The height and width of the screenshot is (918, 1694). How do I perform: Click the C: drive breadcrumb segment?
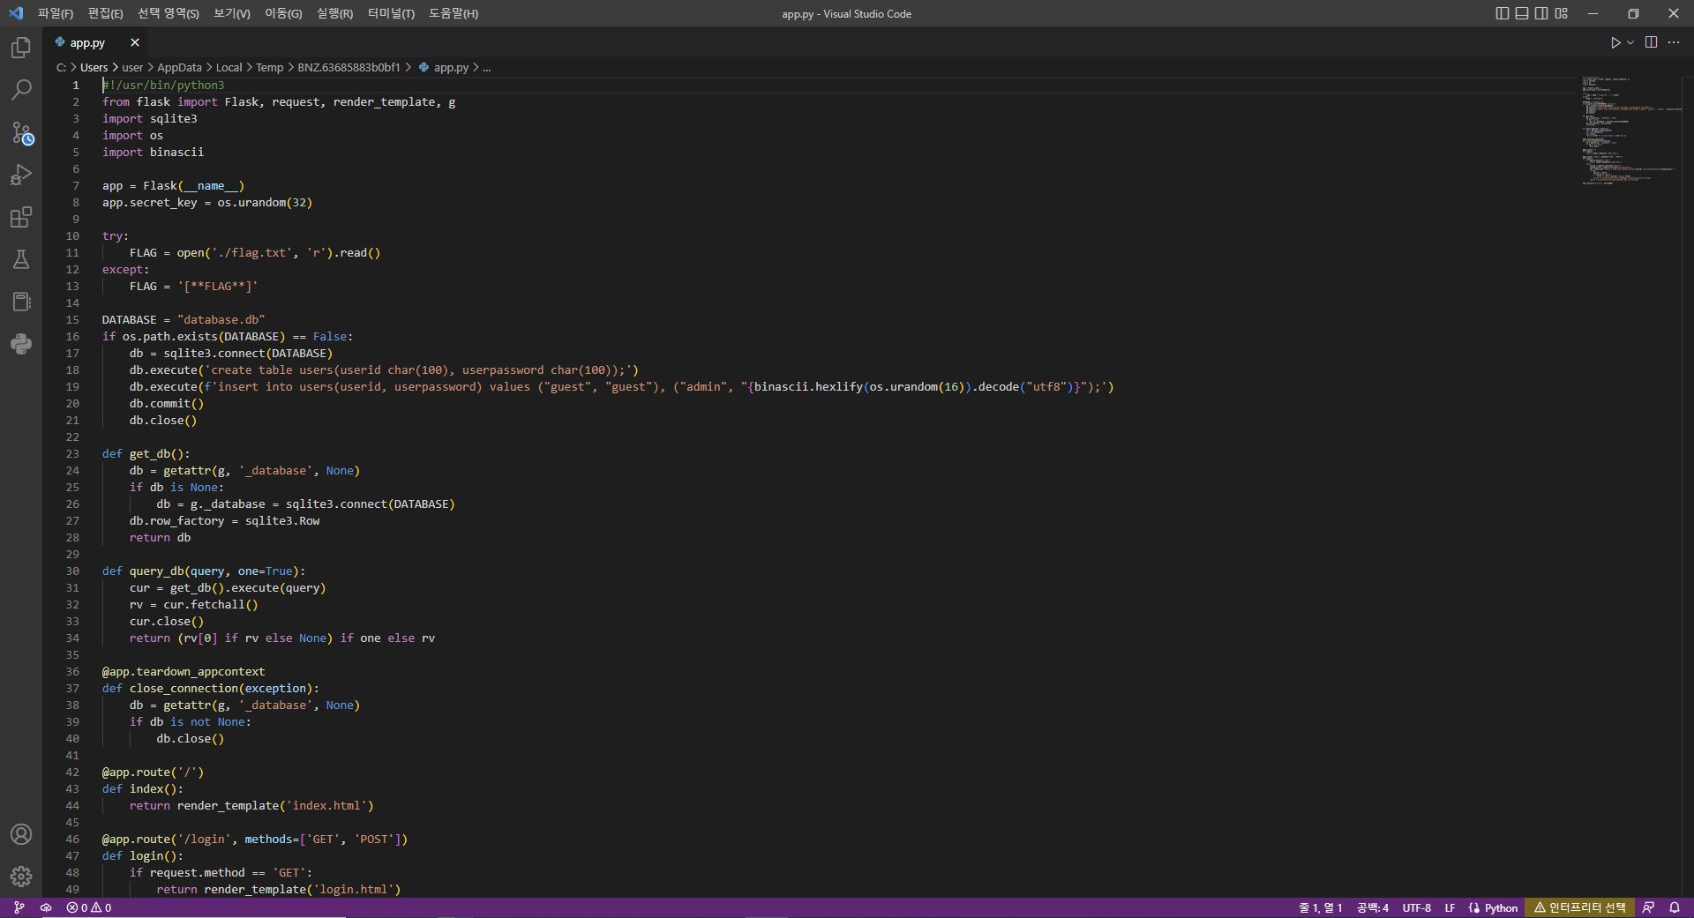(x=61, y=67)
